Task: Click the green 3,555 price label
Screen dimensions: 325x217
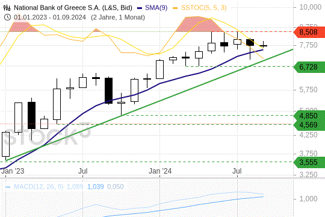Action: [309, 162]
